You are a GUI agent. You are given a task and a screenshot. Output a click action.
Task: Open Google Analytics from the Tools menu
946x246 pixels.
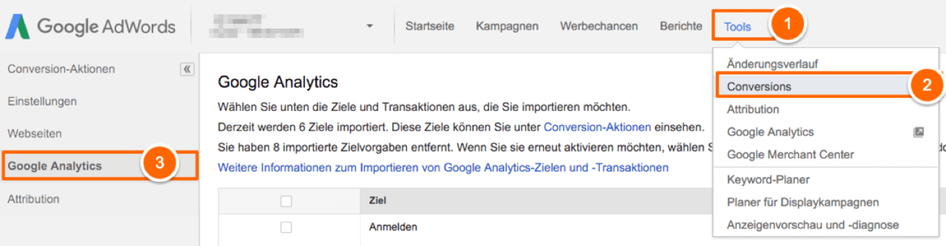click(x=771, y=132)
